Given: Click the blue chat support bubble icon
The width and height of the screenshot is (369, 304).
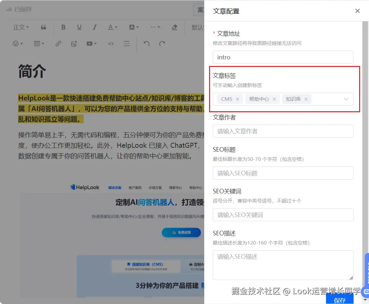Looking at the screenshot, I should click(366, 292).
